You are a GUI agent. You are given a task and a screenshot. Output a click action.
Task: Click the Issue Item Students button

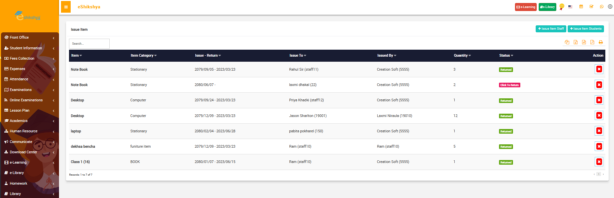586,29
